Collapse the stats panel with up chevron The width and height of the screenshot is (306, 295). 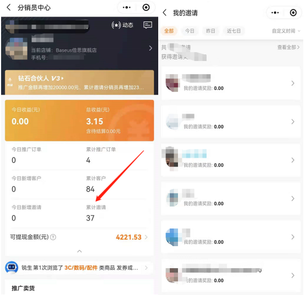point(80,252)
